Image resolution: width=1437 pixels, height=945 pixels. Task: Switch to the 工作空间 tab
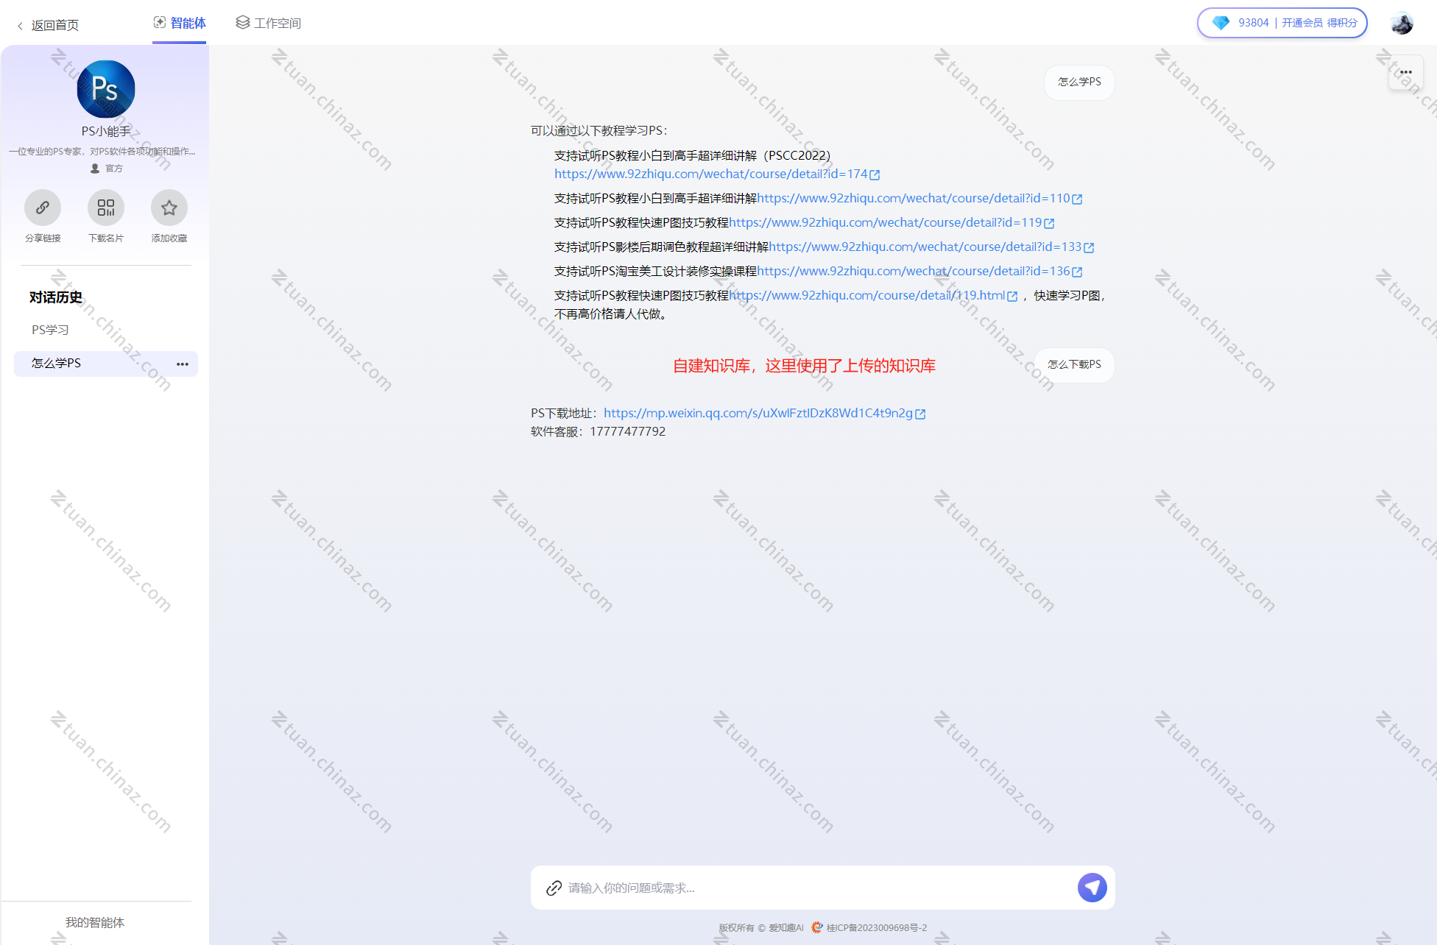pyautogui.click(x=268, y=23)
